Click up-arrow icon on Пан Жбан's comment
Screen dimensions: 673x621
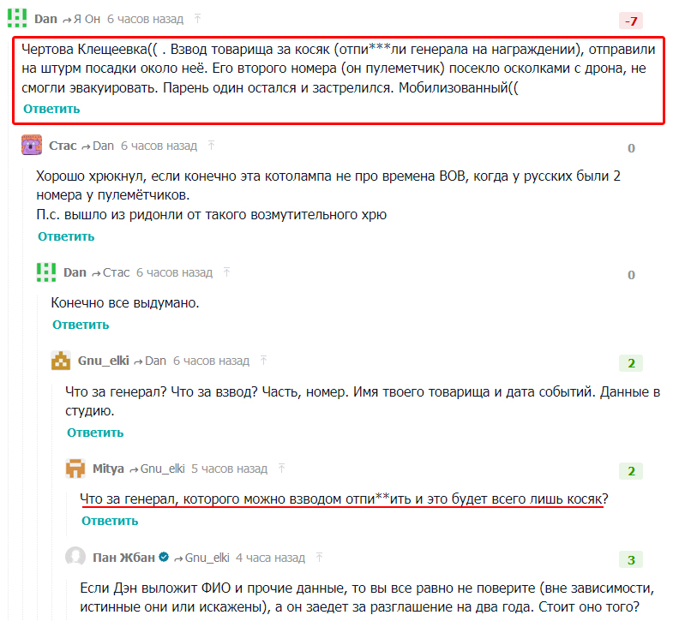pos(319,557)
